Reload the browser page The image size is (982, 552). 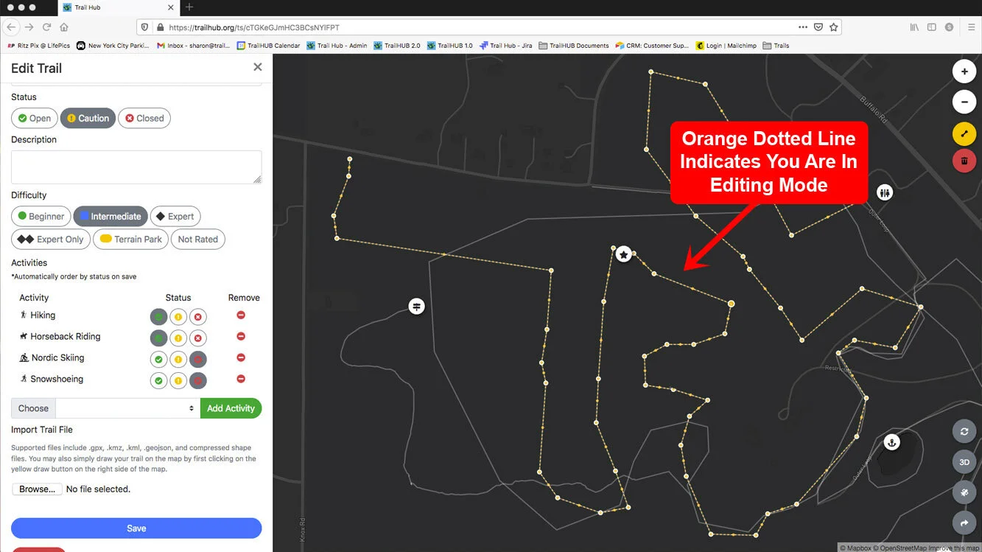[46, 27]
